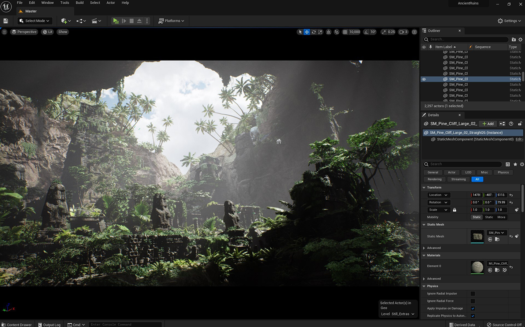Toggle surface snapping icon
This screenshot has height=327, width=525.
(x=337, y=32)
